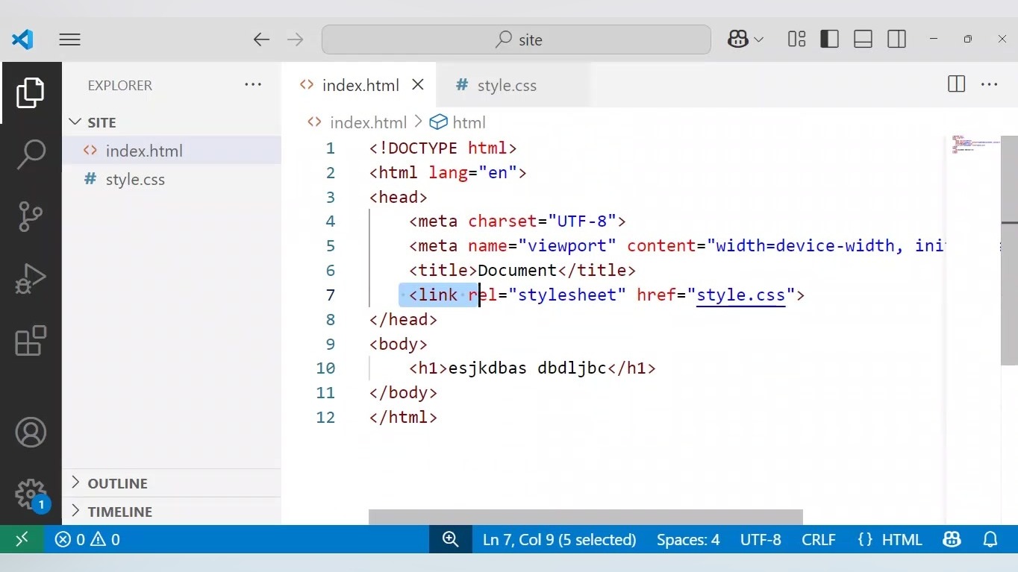Viewport: 1018px width, 572px height.
Task: Change indentation via Spaces: 4
Action: click(688, 539)
